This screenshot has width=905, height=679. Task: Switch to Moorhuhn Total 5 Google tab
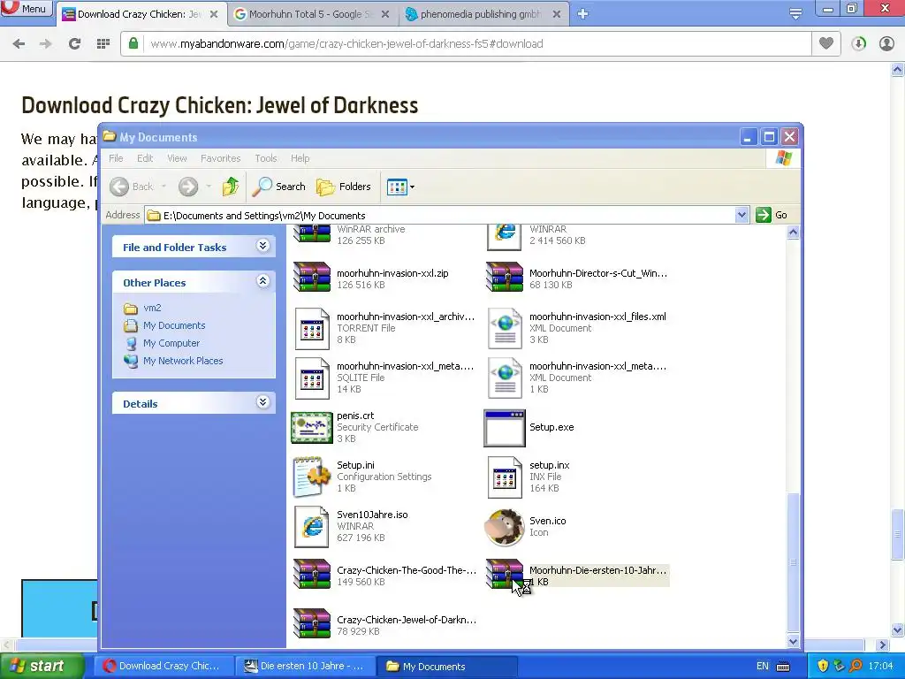tap(311, 14)
